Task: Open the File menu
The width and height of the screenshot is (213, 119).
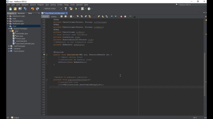Action: click(x=8, y=5)
